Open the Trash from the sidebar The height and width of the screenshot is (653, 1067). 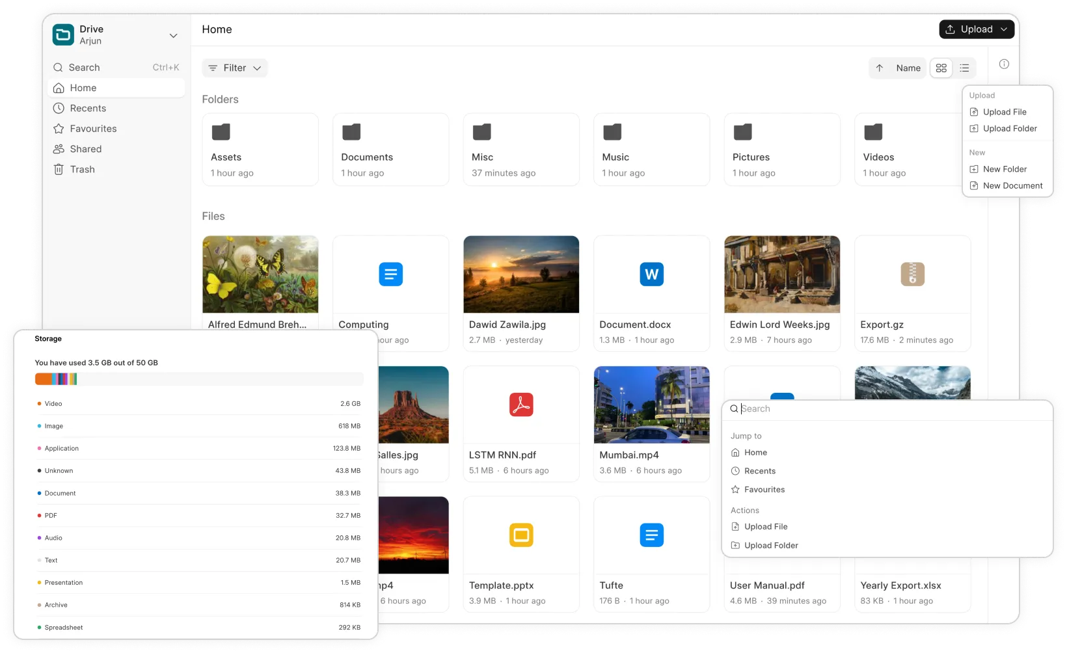[83, 169]
